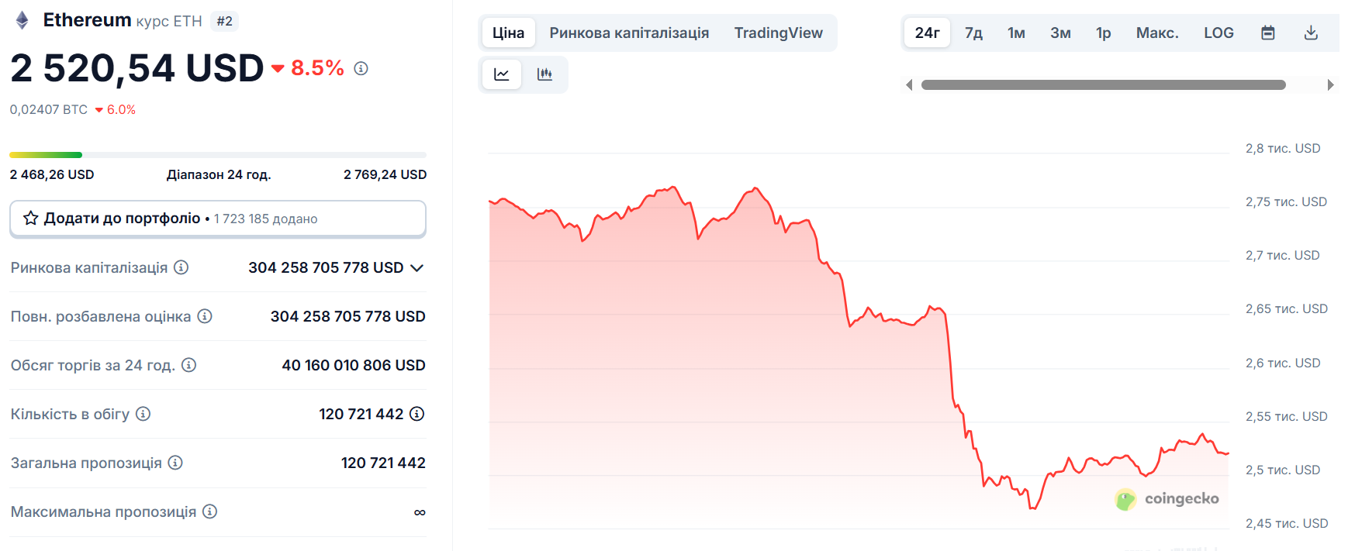
Task: Click the chart horizontal range slider bar
Action: (x=1103, y=84)
